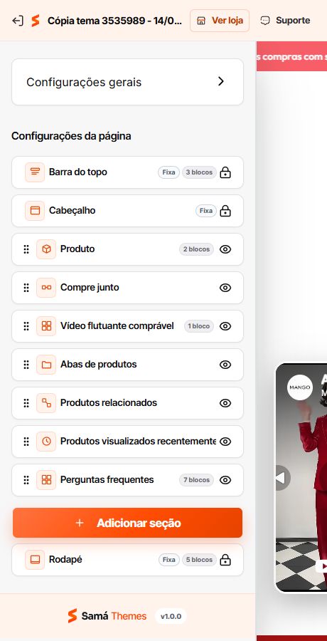The height and width of the screenshot is (641, 327).
Task: Click the red promo banner in preview
Action: click(x=291, y=56)
